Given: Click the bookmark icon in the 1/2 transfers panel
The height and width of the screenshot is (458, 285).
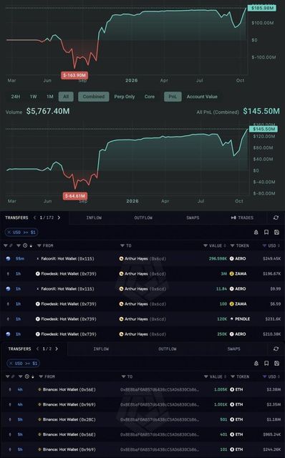Looking at the screenshot, I should [266, 363].
